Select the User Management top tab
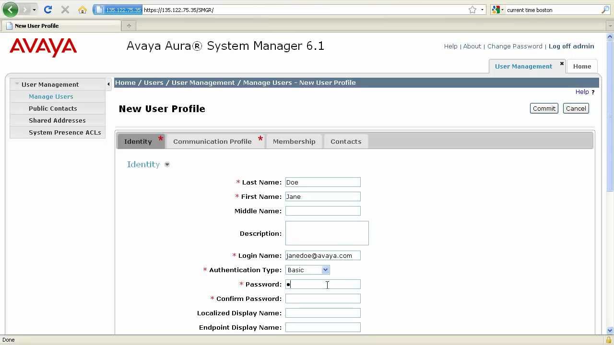The width and height of the screenshot is (614, 345). click(x=523, y=67)
